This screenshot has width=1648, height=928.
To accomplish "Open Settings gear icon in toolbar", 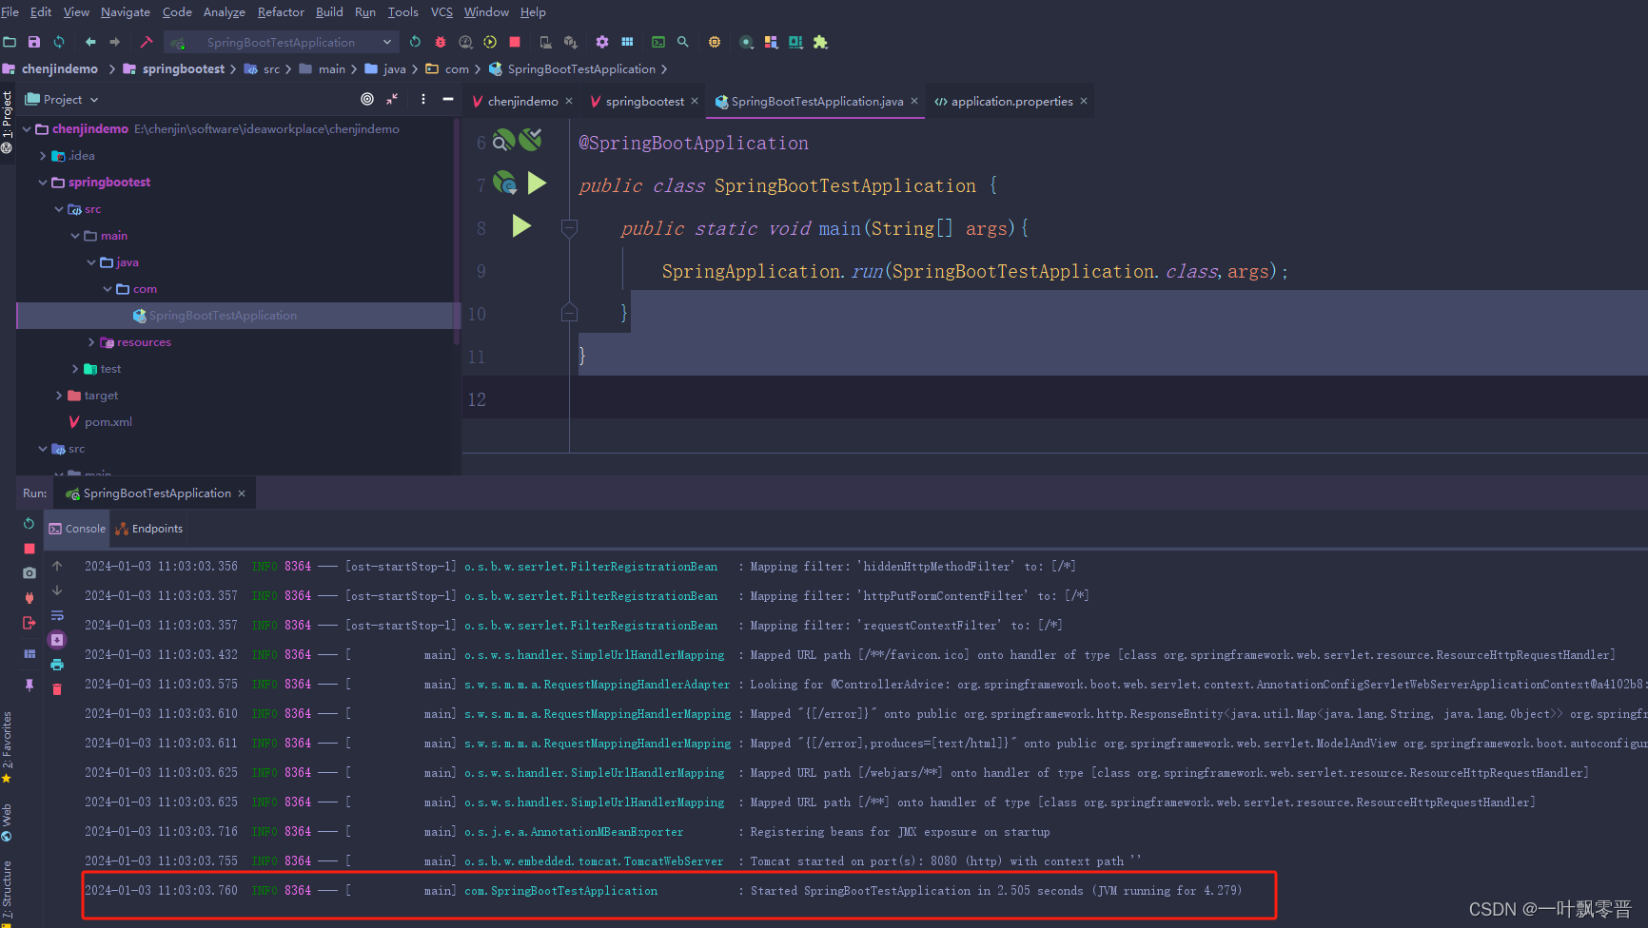I will point(602,42).
